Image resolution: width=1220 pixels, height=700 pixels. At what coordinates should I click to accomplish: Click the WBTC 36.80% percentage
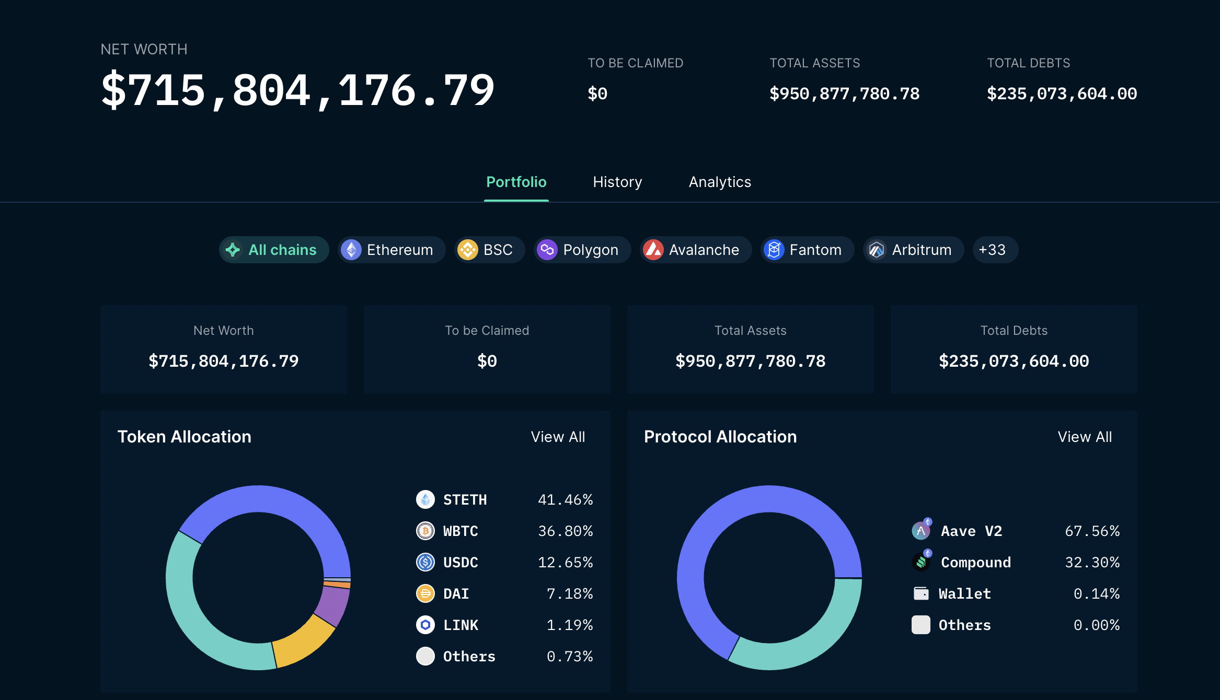(566, 531)
